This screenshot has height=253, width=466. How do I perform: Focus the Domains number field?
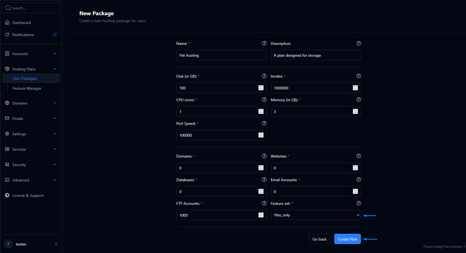tap(221, 168)
